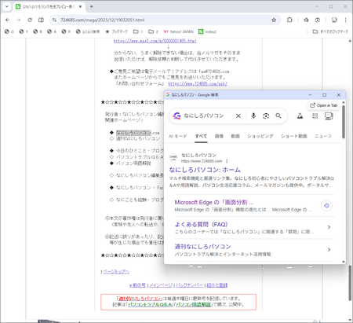Screen dimensions: 353x323
Task: Open the extensions puzzle icon
Action: point(289,20)
